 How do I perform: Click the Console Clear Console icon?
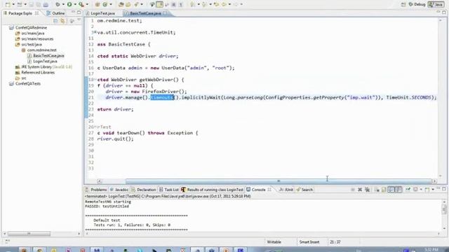(377, 190)
